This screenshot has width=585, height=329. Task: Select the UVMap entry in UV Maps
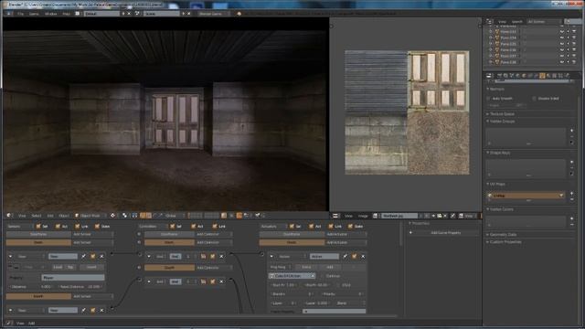(526, 195)
